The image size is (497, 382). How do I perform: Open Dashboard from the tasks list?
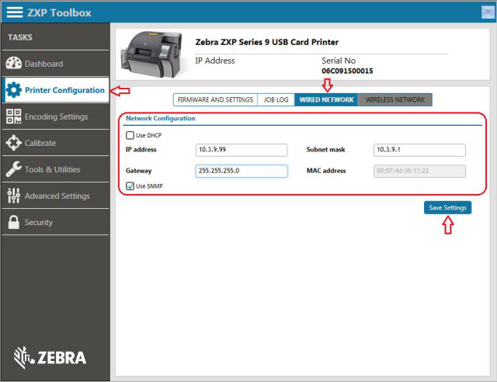[x=55, y=64]
